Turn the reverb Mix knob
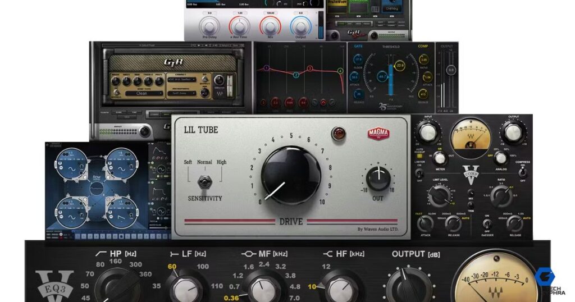The image size is (575, 302). (270, 26)
